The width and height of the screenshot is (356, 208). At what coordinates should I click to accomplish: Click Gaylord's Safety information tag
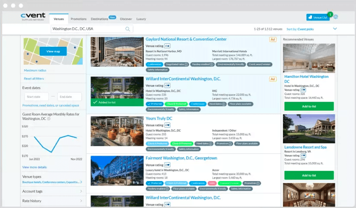(x=157, y=70)
